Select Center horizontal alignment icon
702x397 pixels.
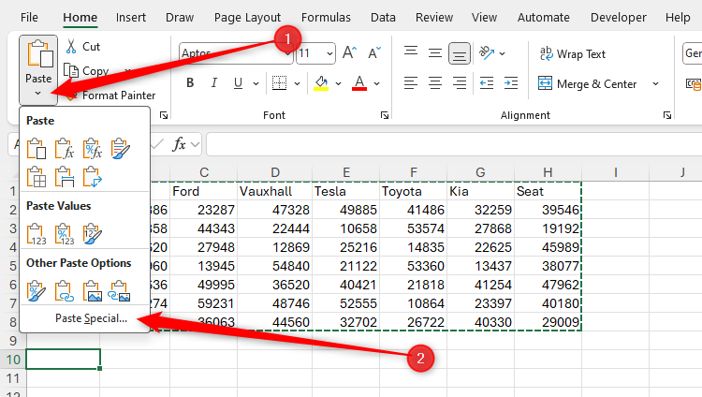pyautogui.click(x=434, y=83)
